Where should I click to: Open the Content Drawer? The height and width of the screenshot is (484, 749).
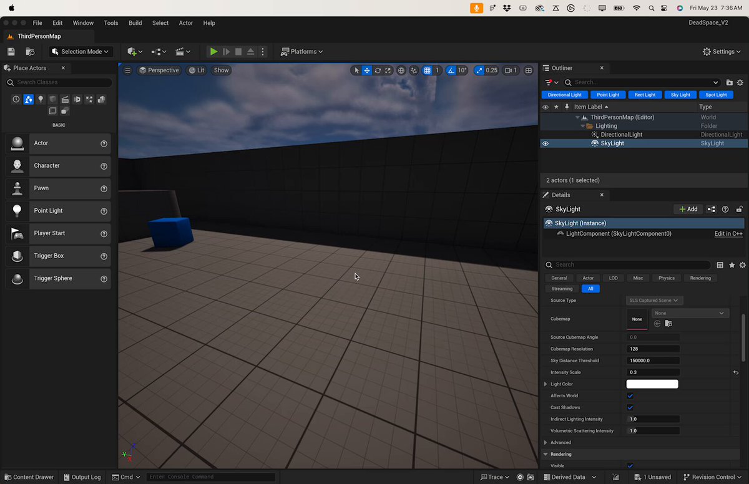coord(29,477)
